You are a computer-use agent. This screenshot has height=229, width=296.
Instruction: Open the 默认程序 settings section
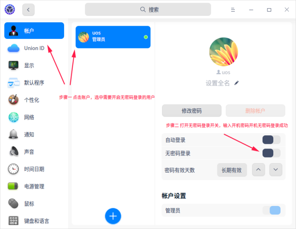[x=34, y=83]
